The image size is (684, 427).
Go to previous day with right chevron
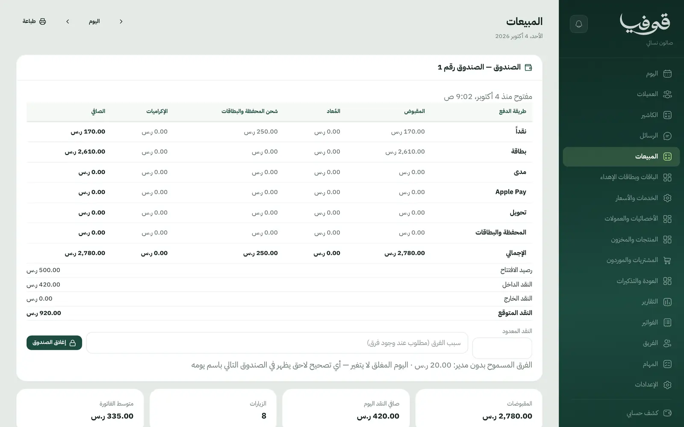121,21
